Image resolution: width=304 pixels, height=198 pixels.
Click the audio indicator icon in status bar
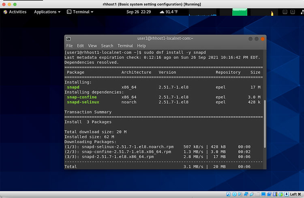(x=240, y=194)
